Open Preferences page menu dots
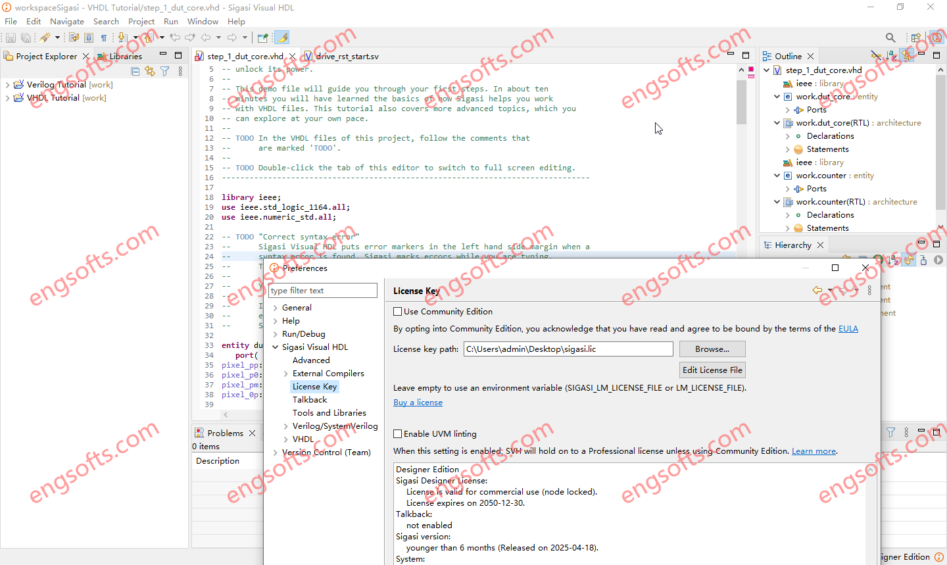Screen dimensions: 947x565 [x=869, y=290]
